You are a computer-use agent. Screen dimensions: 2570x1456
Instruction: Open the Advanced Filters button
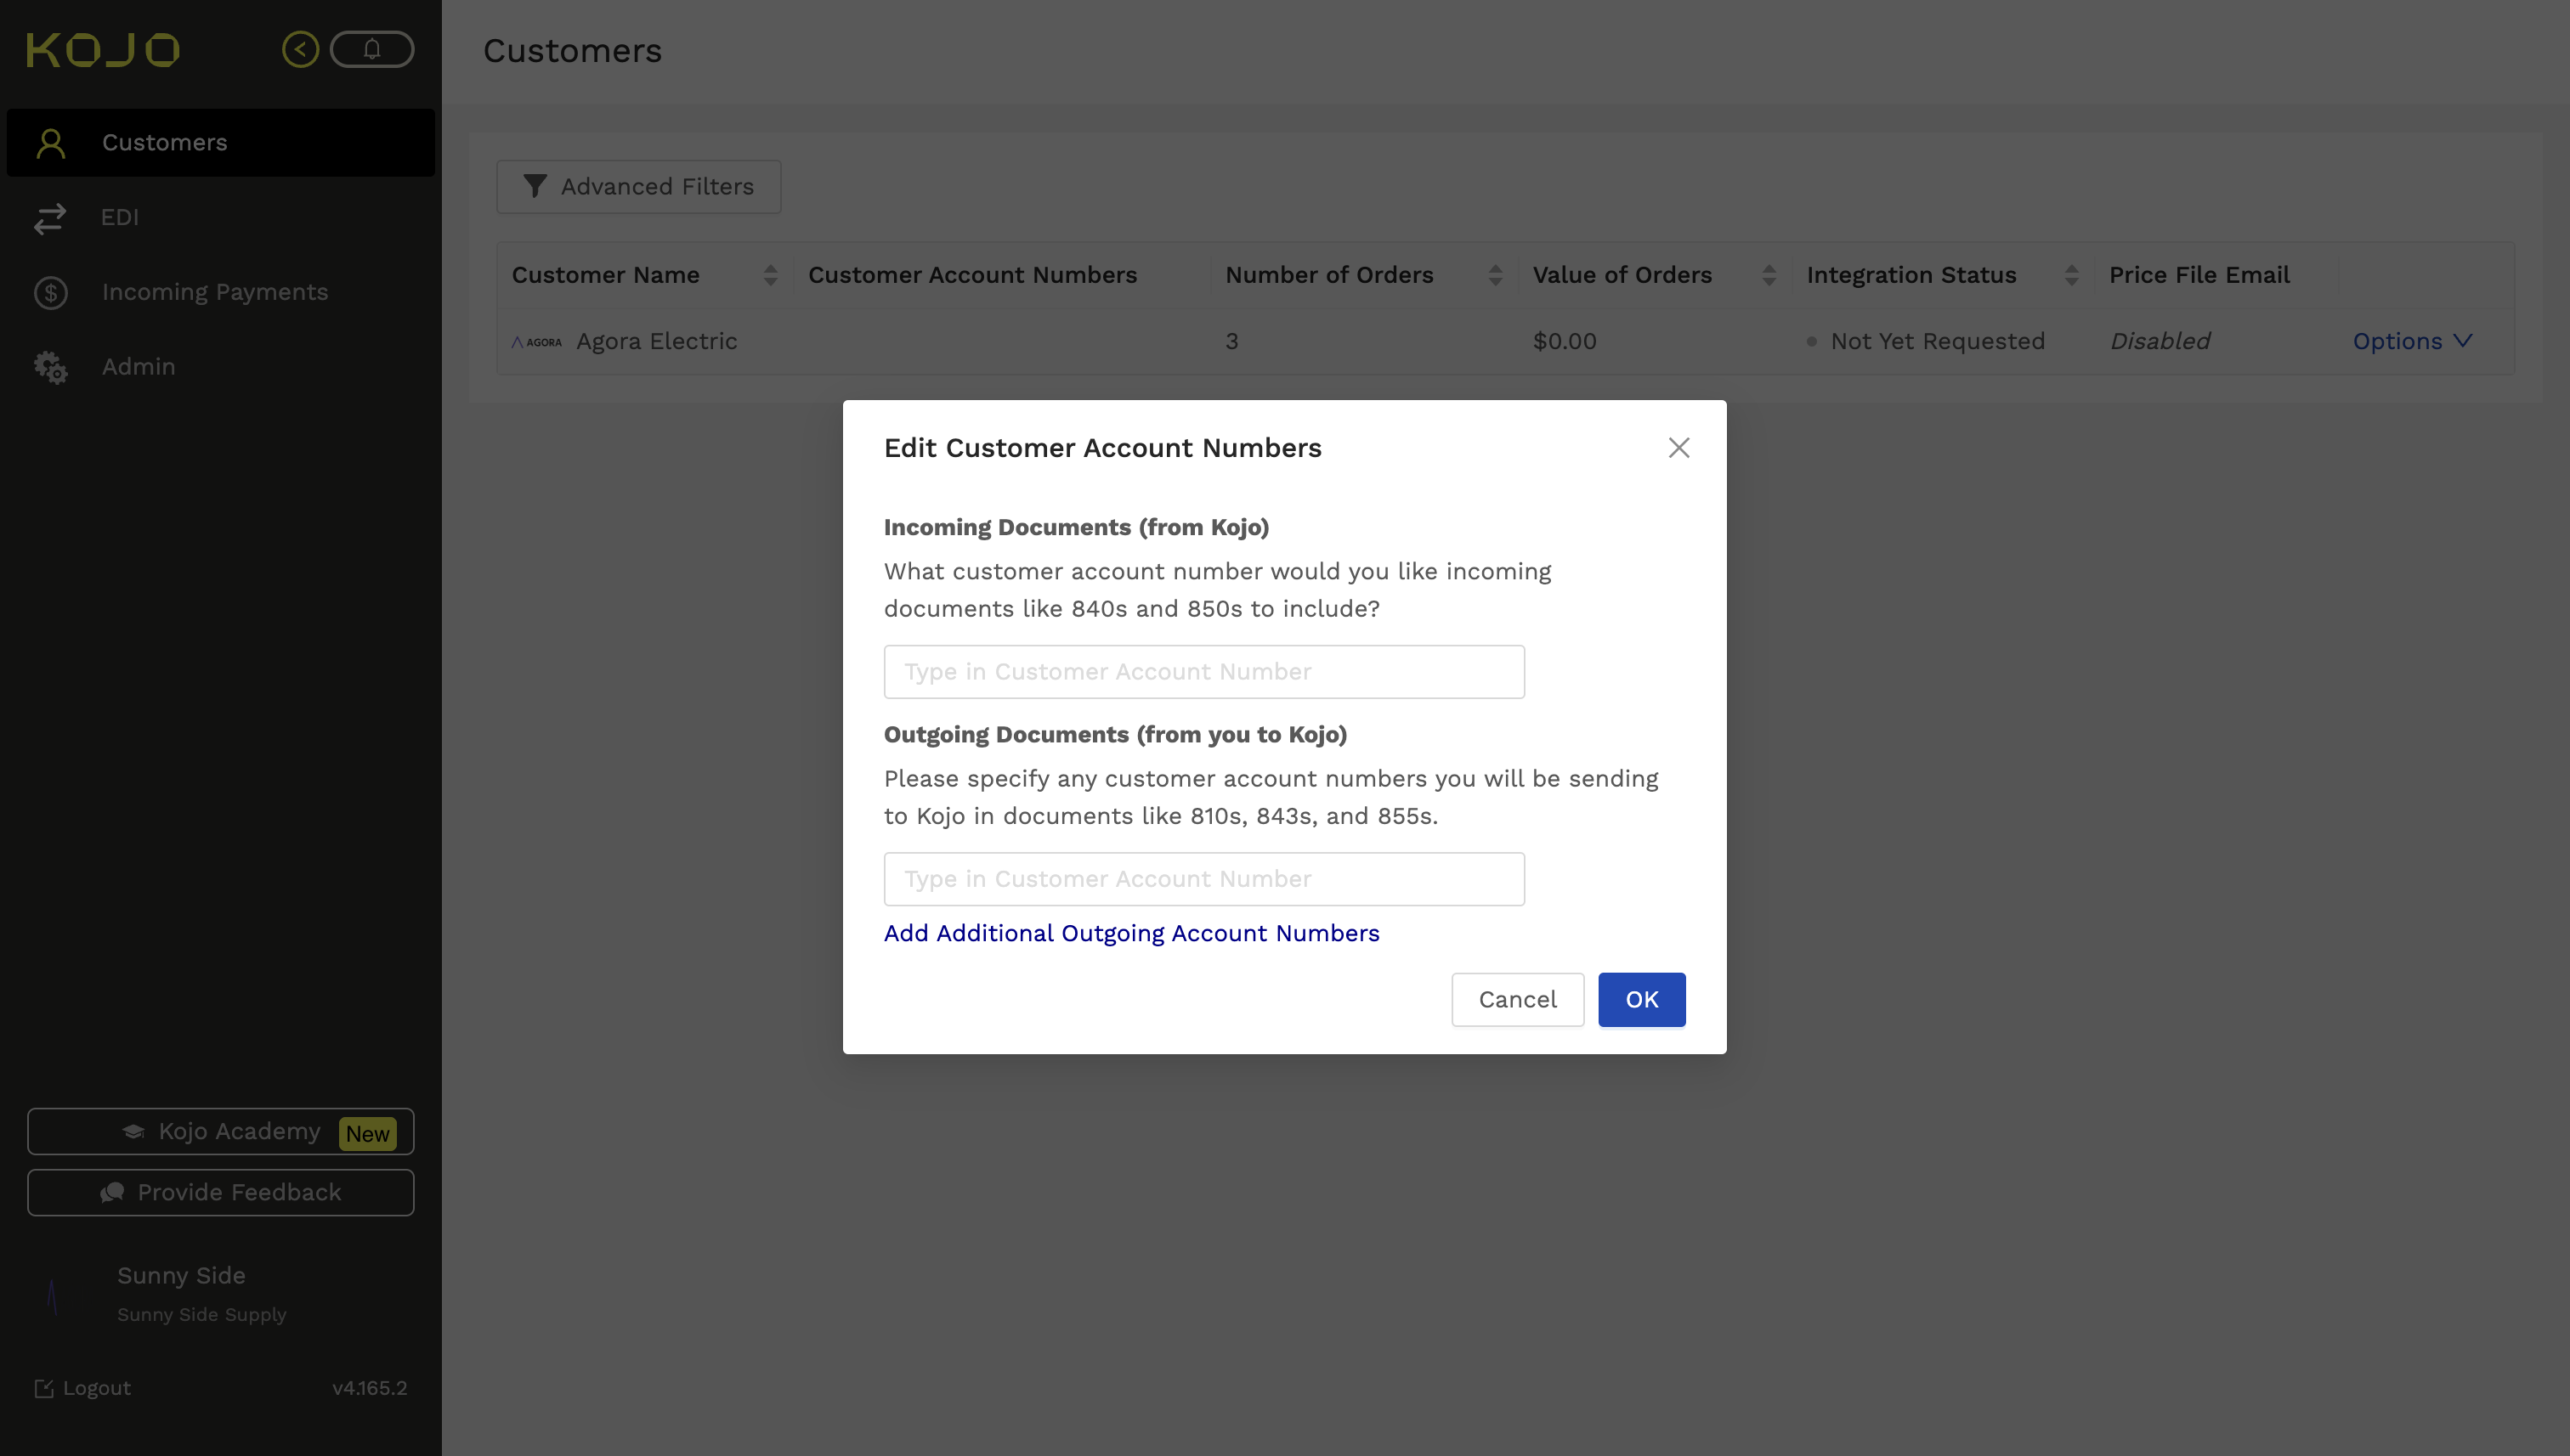coord(638,187)
